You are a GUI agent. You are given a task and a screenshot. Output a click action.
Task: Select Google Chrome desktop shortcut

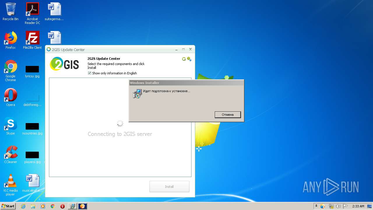pos(10,71)
